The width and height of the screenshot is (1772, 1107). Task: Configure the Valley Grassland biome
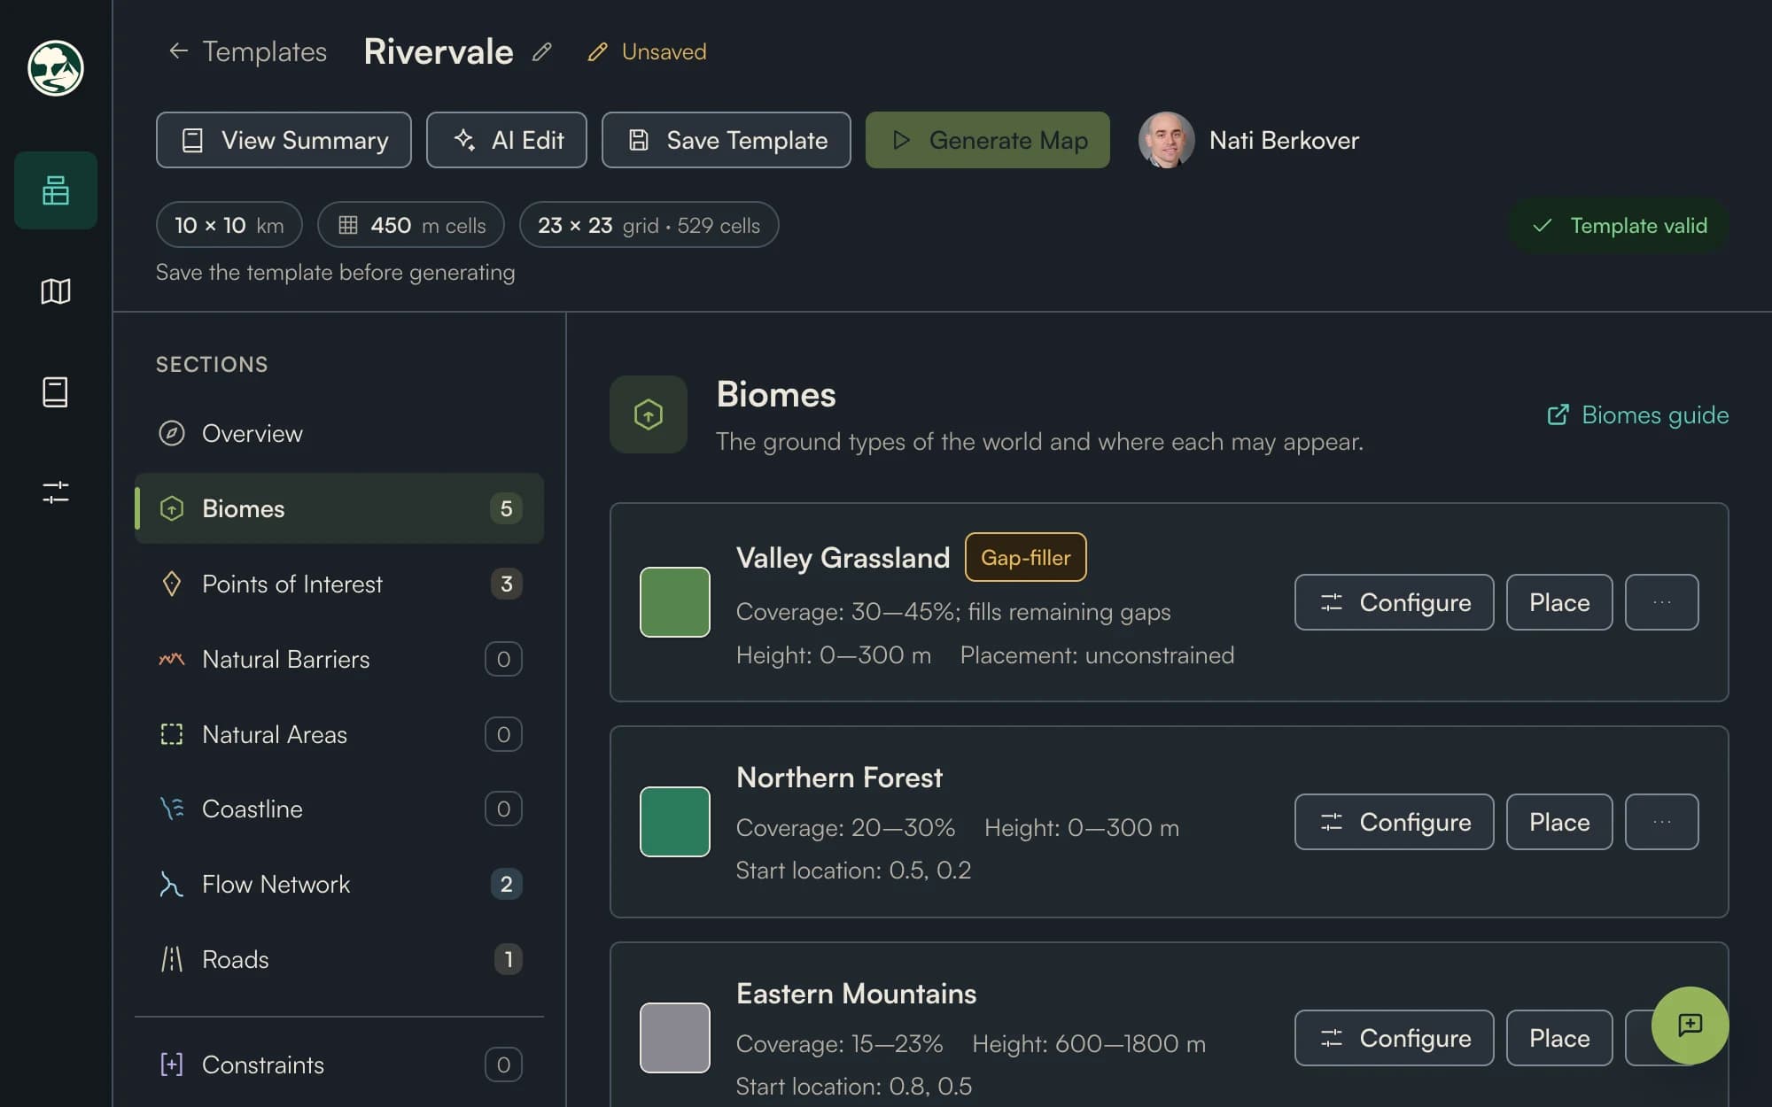[1394, 602]
